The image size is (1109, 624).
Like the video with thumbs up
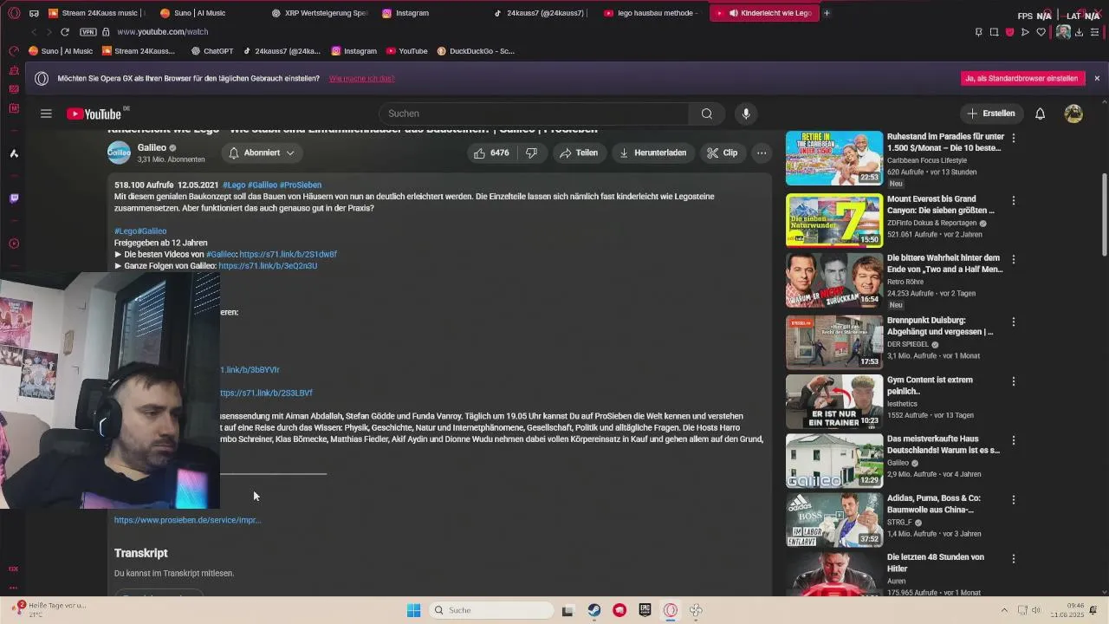[x=490, y=153]
